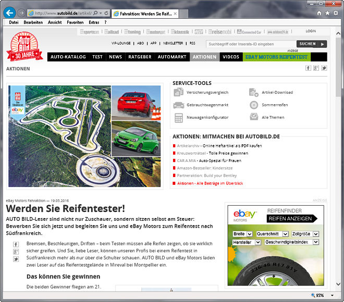Select the AKTIONEN navigation tab
Viewport: 344px width, 302px height.
click(204, 57)
